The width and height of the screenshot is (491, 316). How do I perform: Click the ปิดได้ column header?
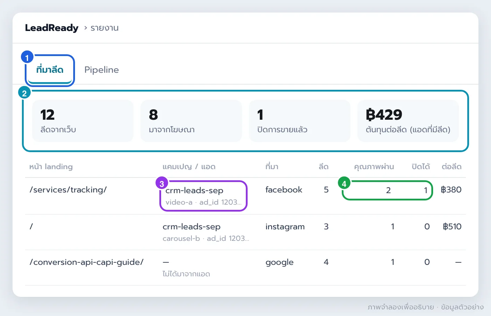[421, 167]
